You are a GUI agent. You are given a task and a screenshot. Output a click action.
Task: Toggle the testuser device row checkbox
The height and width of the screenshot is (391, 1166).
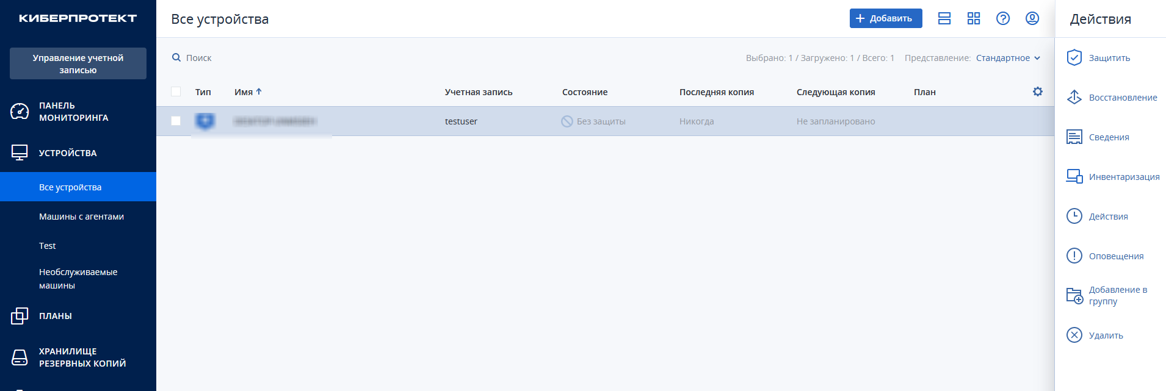[176, 121]
